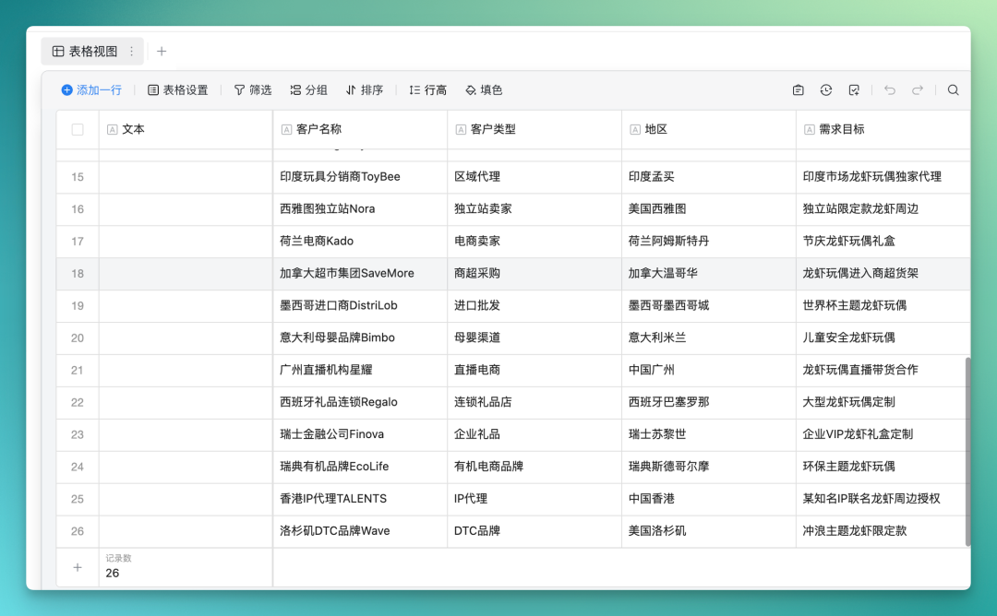The width and height of the screenshot is (997, 616).
Task: Click the type icon beside 需求目标
Action: point(810,129)
